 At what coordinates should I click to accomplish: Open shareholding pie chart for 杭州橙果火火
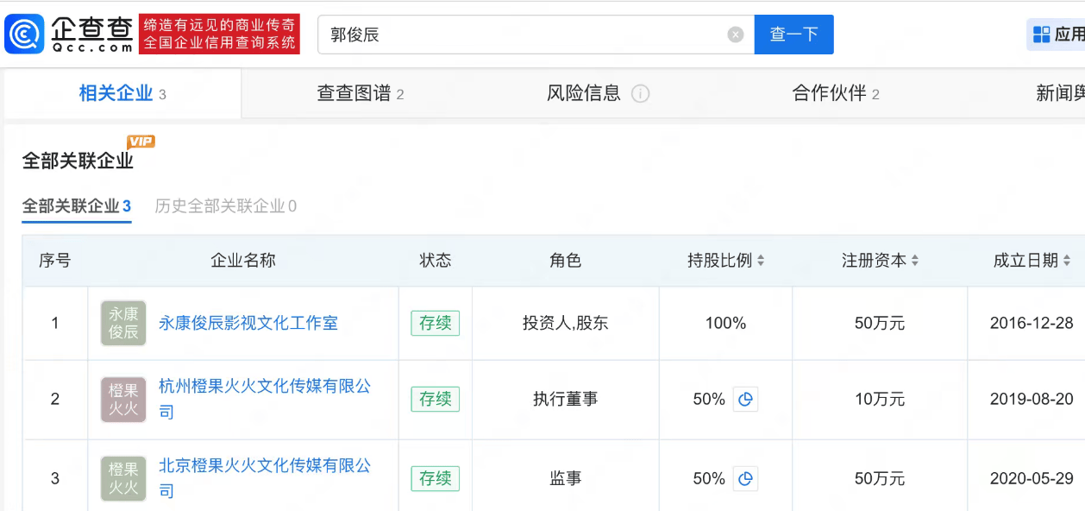coord(746,400)
